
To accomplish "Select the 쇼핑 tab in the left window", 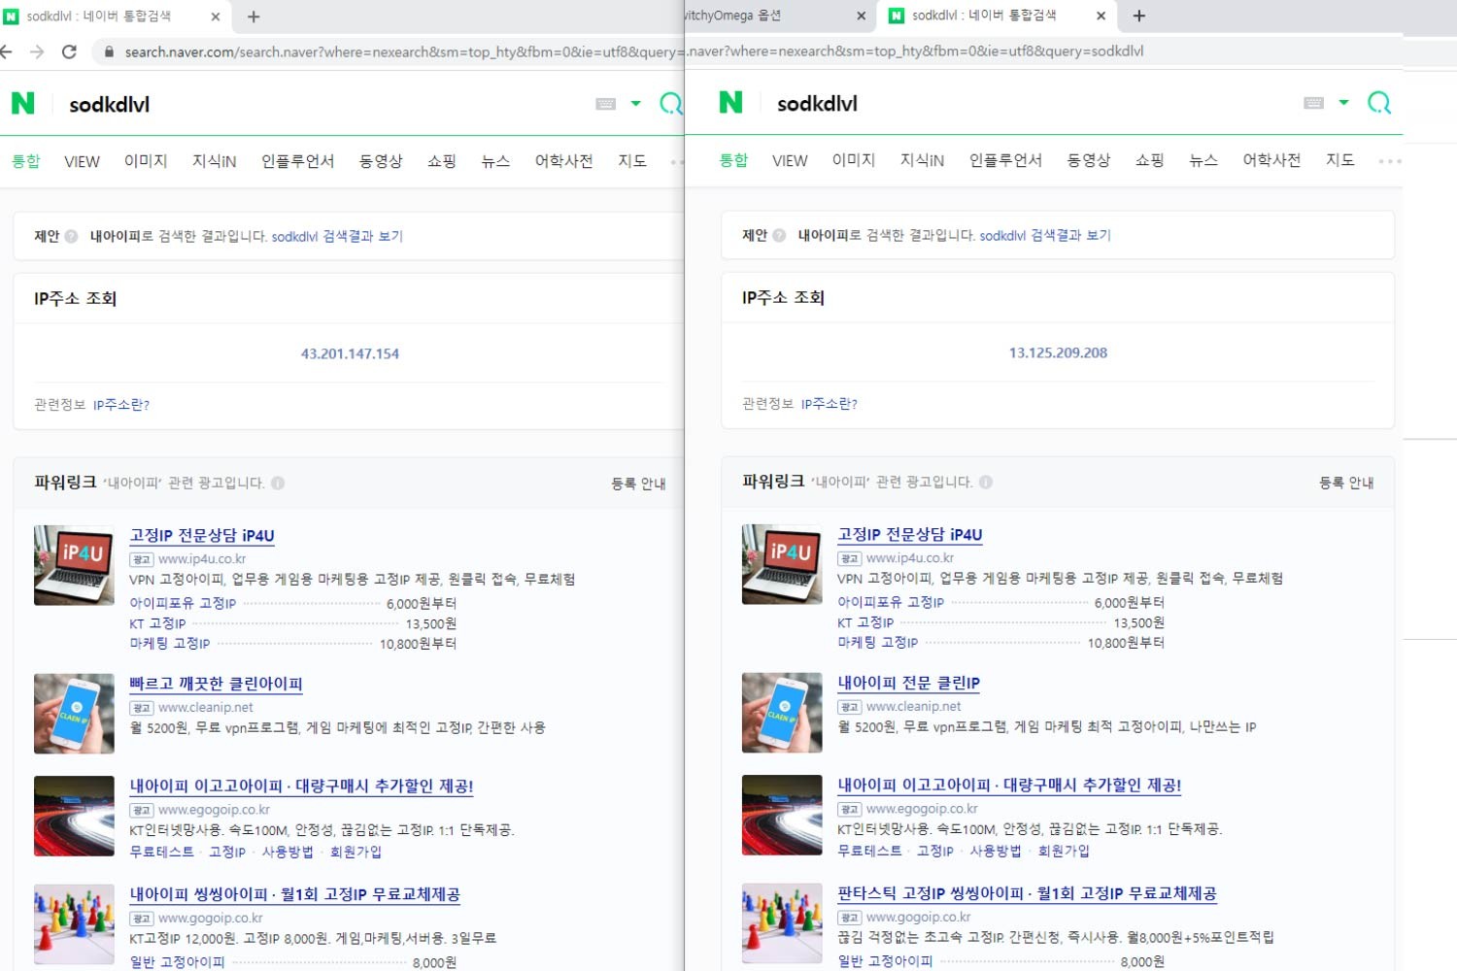I will click(442, 161).
